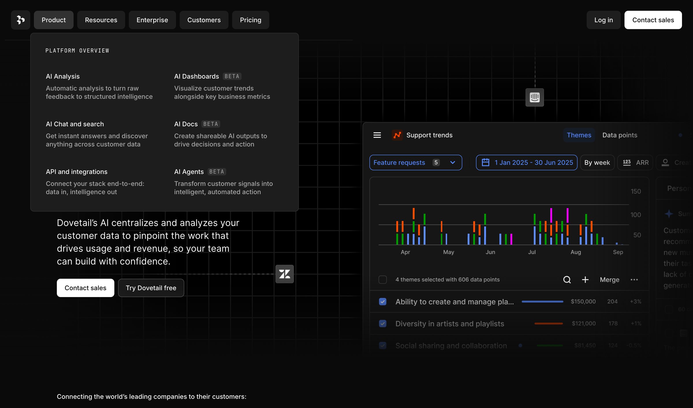Click the Dovetail logo home icon

(x=21, y=20)
